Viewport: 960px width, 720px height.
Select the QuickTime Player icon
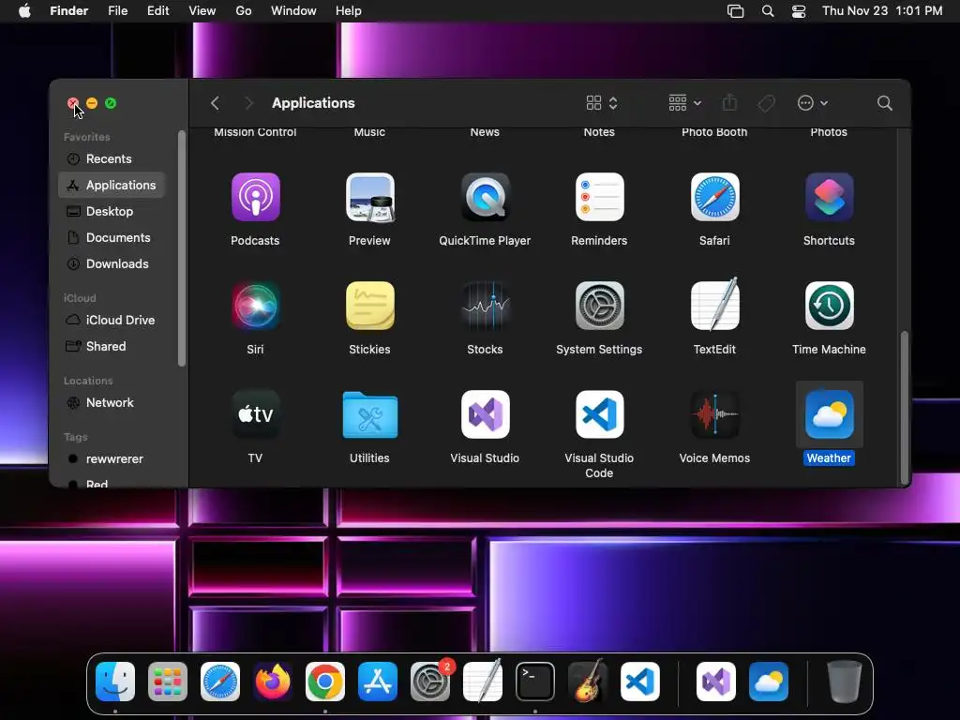point(485,197)
